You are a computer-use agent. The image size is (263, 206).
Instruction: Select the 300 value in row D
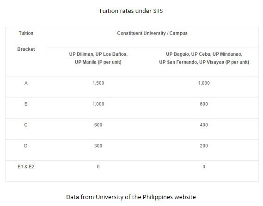tap(98, 146)
